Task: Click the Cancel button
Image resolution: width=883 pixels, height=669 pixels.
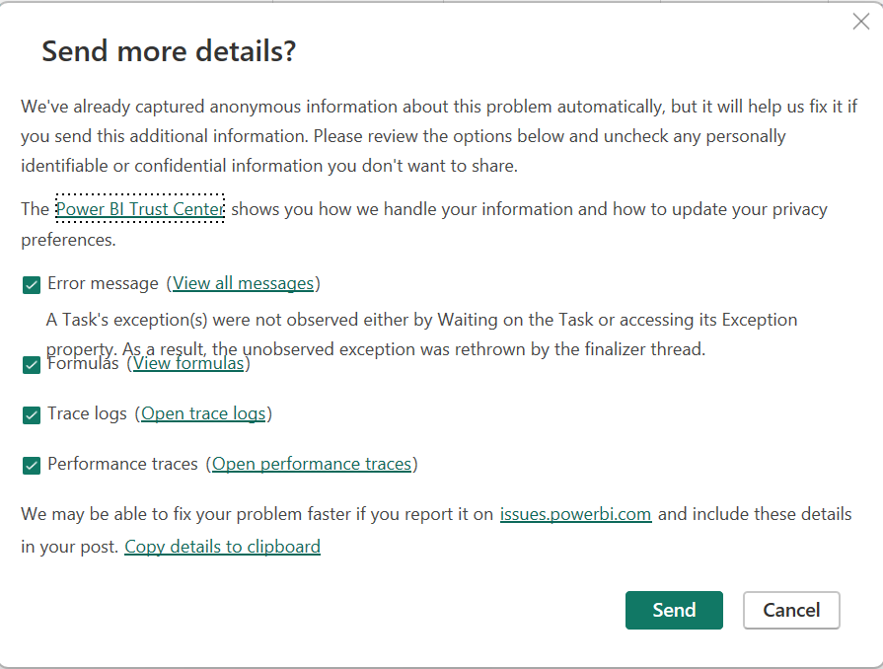Action: point(791,610)
